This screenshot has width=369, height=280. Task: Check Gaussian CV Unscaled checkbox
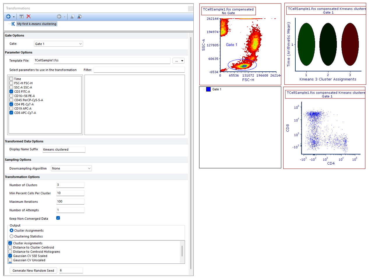(10, 260)
